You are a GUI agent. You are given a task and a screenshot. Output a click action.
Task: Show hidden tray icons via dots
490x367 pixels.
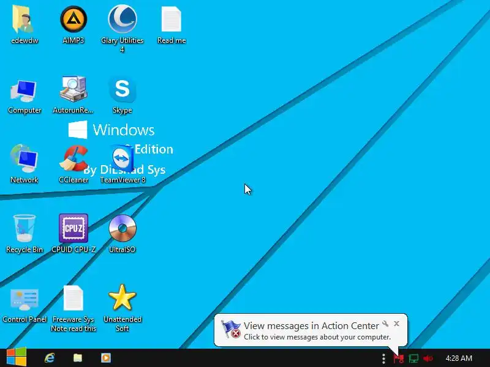[x=383, y=358]
